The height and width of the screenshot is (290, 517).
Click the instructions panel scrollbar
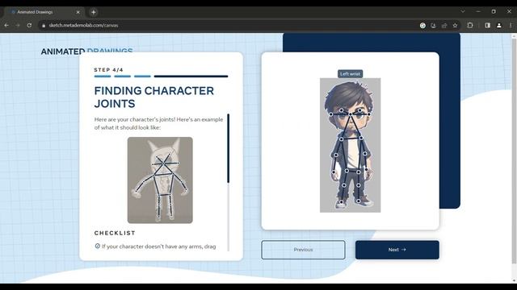[x=228, y=148]
